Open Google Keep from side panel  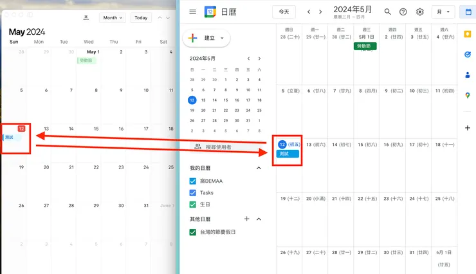coord(468,34)
